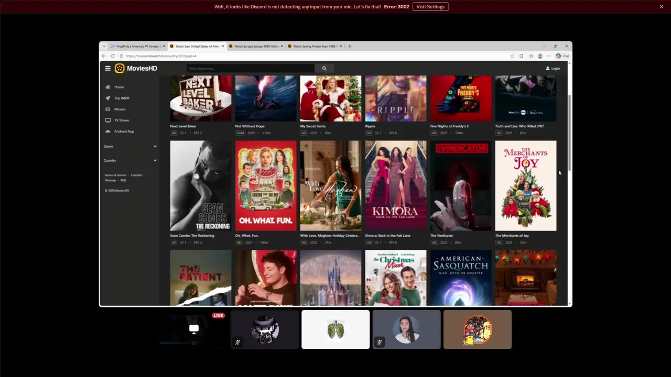The height and width of the screenshot is (377, 671).
Task: Open the Ripple poster
Action: coord(395,98)
